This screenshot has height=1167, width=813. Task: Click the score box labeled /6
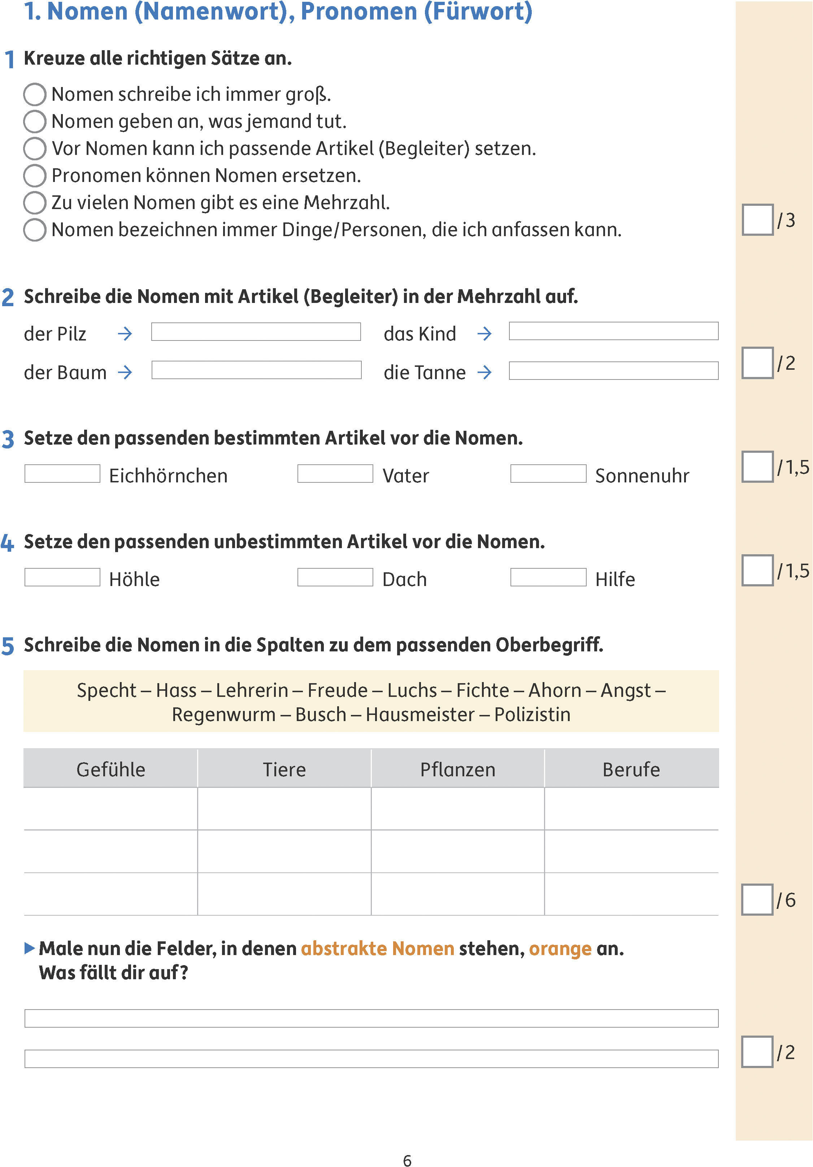[x=757, y=899]
